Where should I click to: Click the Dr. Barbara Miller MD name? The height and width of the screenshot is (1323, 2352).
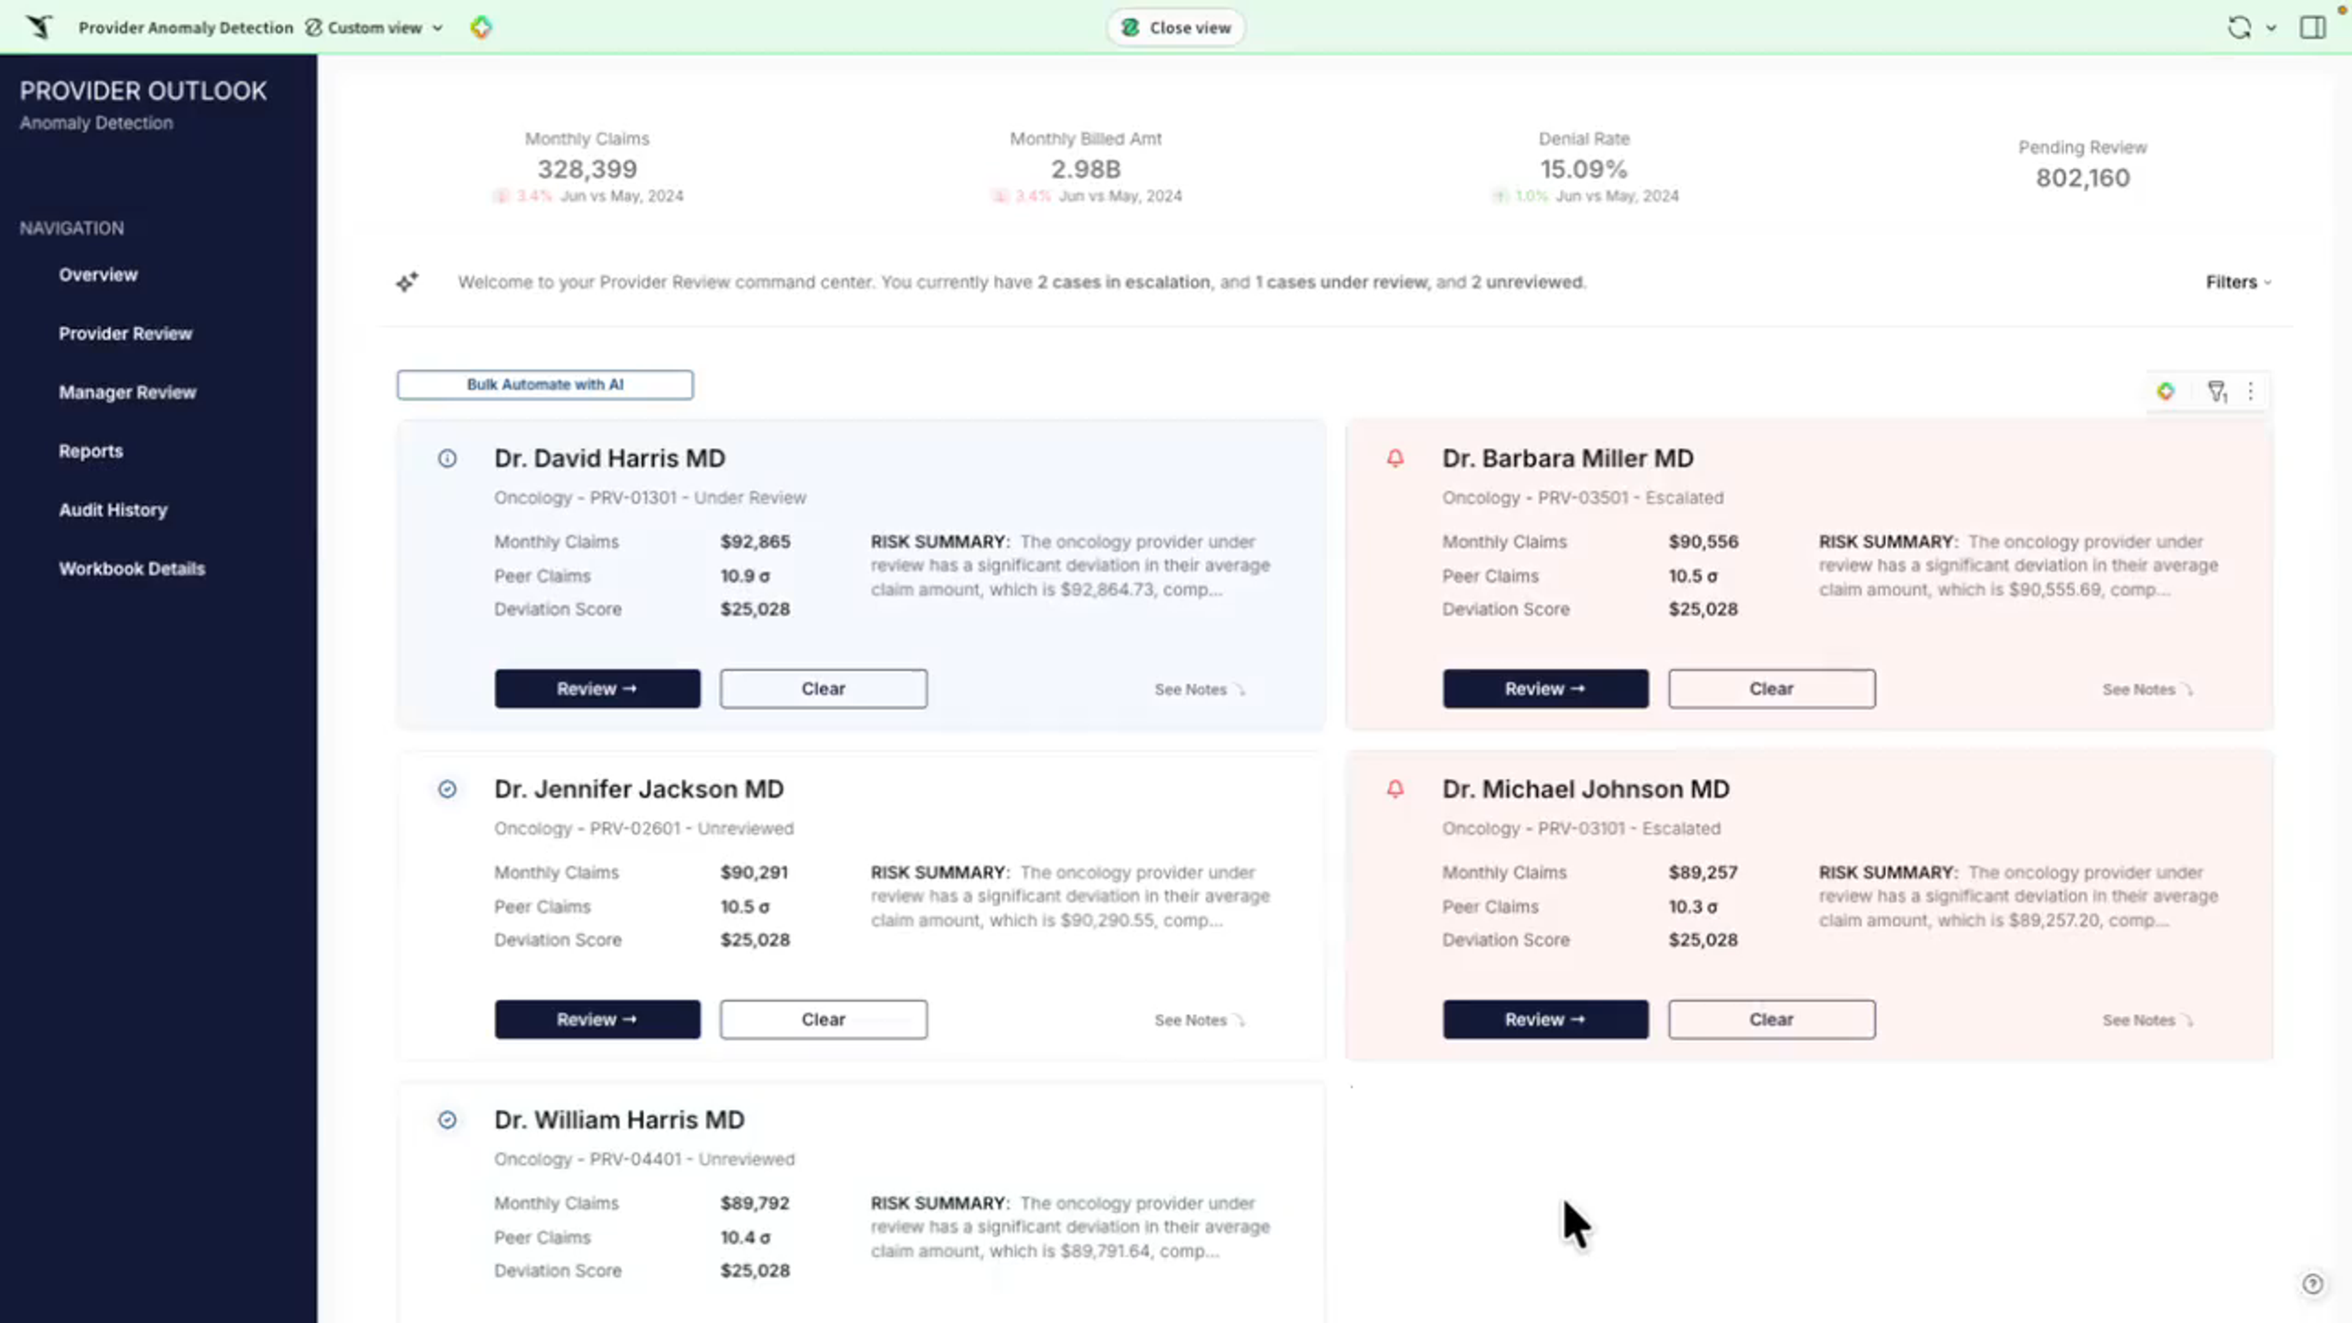[1567, 458]
